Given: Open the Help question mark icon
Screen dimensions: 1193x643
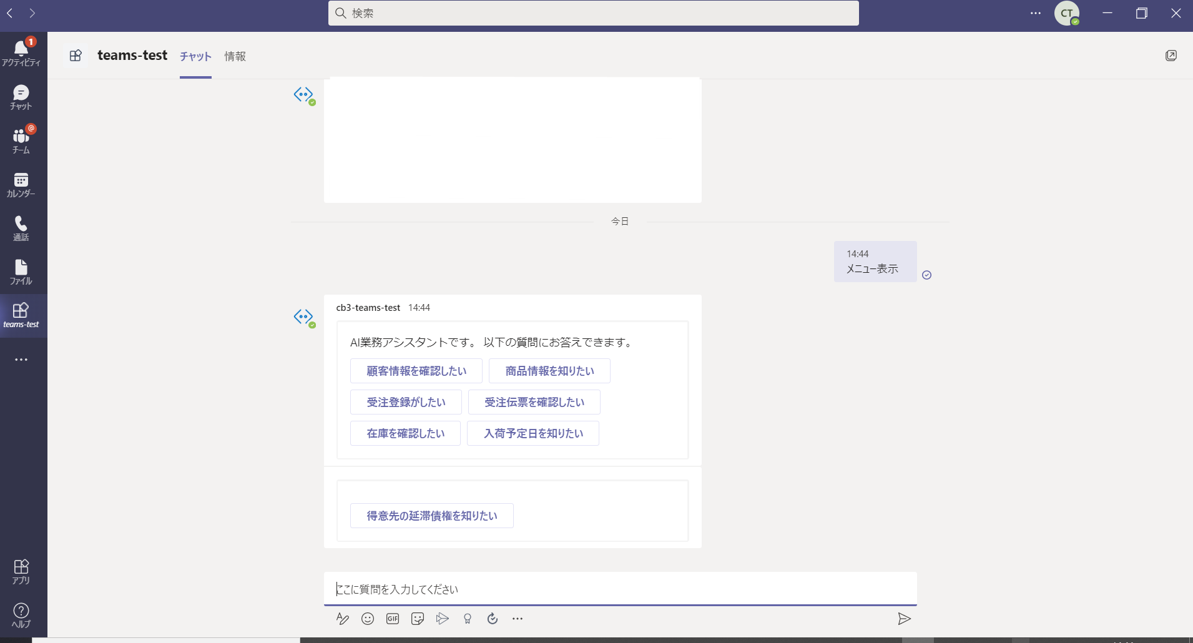Looking at the screenshot, I should (x=21, y=614).
